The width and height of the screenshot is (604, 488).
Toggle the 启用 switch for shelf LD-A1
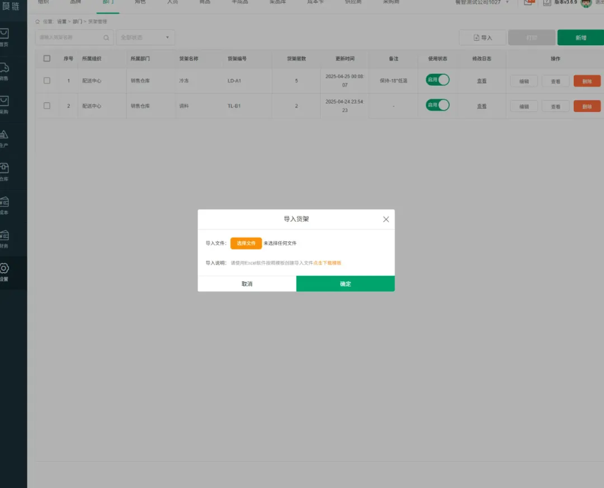437,80
